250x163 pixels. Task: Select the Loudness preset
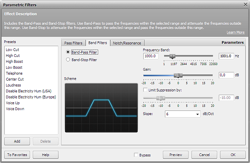pyautogui.click(x=13, y=85)
